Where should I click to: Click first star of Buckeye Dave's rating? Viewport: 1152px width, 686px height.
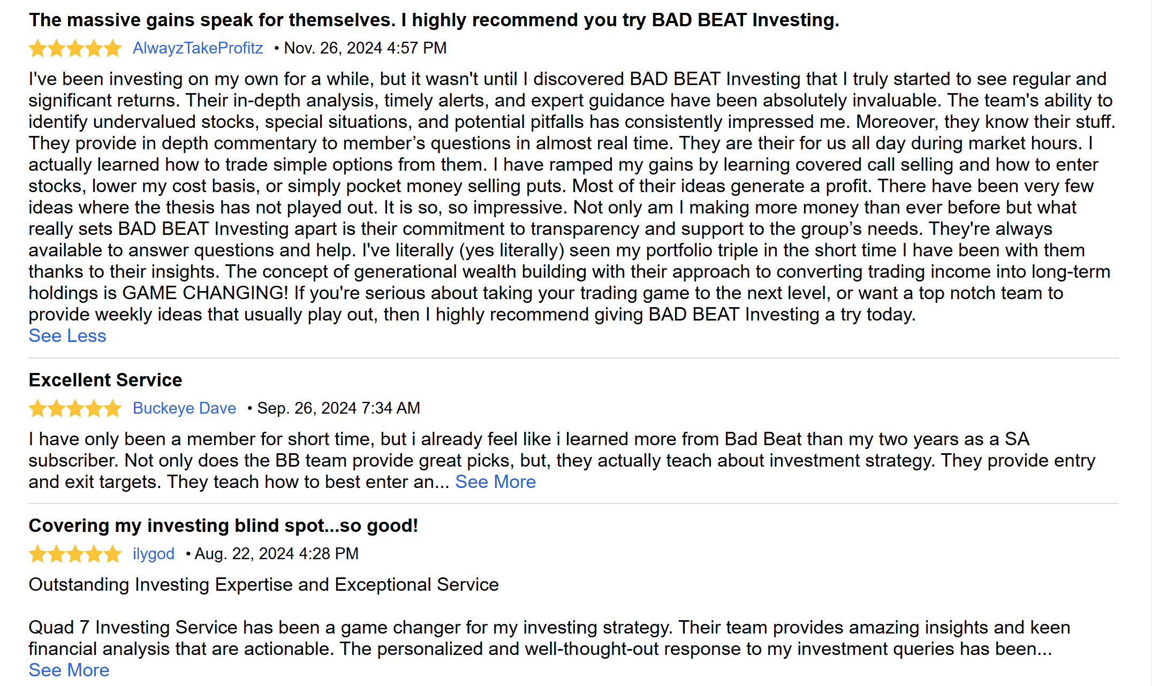[37, 409]
